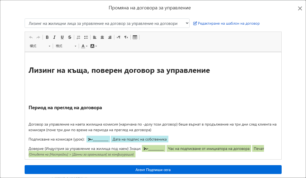The width and height of the screenshot is (306, 178).
Task: Select the Дата на подпис на собственика field
Action: click(x=139, y=139)
